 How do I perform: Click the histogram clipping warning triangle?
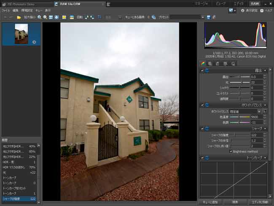click(x=263, y=26)
